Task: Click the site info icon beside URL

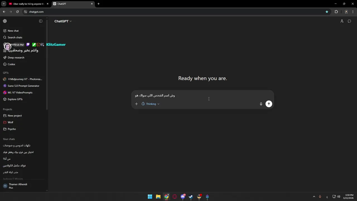Action: coord(25,12)
